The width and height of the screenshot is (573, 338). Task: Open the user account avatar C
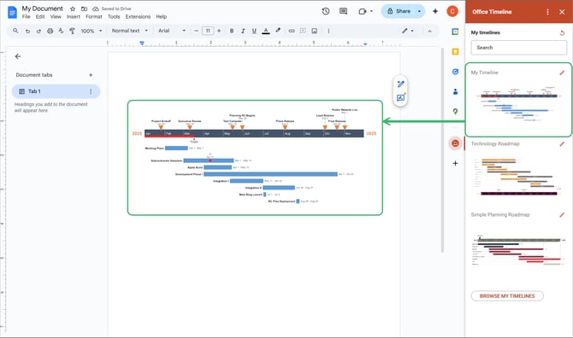pyautogui.click(x=452, y=11)
